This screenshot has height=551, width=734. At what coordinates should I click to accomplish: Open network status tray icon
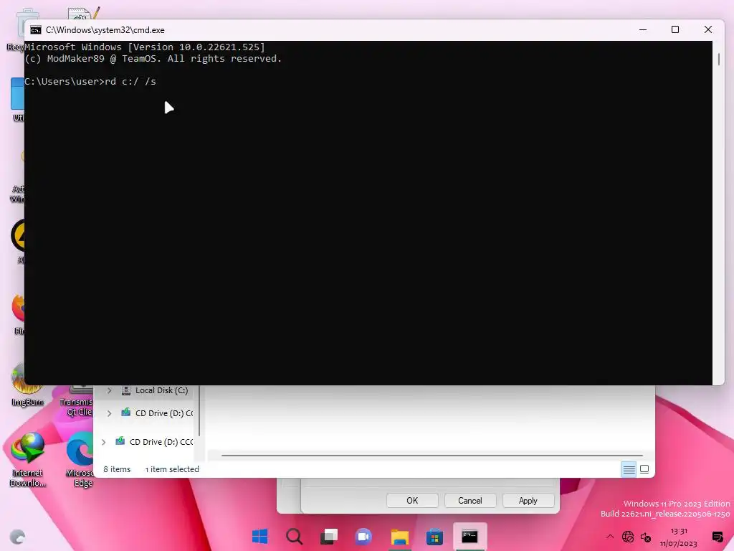click(x=628, y=537)
